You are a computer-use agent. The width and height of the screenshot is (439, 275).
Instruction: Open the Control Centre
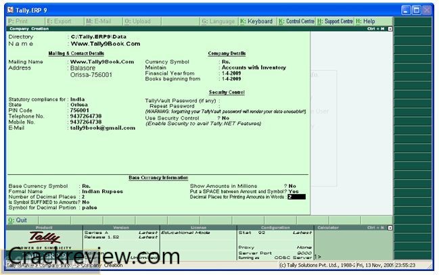click(x=296, y=22)
